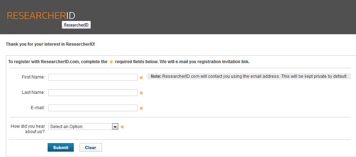Open the 'Select an Option:' dropdown
Image resolution: width=356 pixels, height=157 pixels.
pyautogui.click(x=83, y=126)
